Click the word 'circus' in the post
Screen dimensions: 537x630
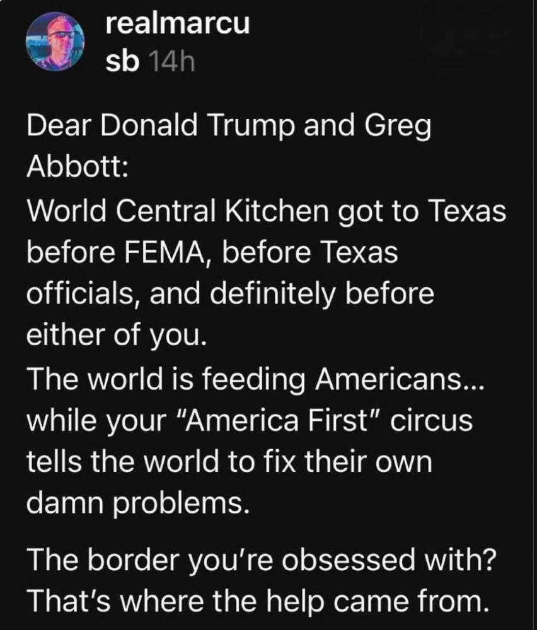pos(431,421)
